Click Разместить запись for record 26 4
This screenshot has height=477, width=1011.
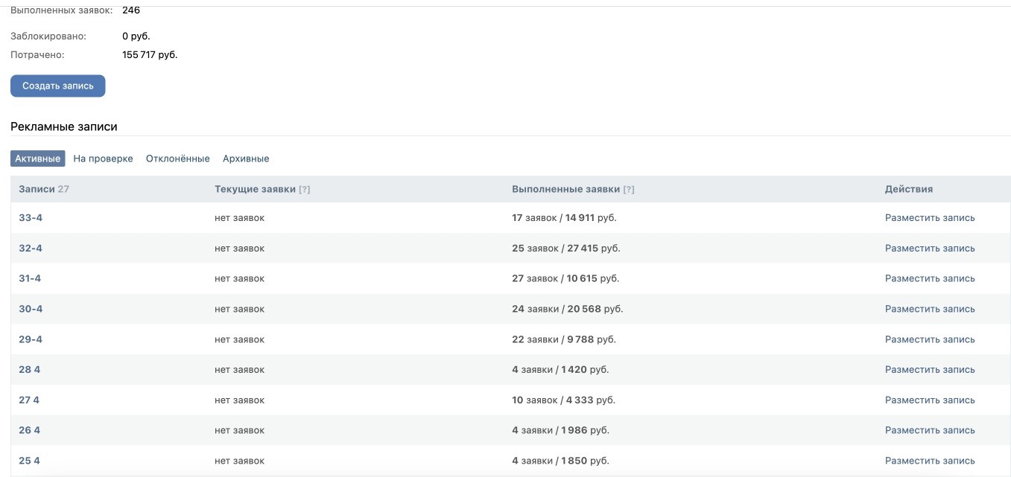click(x=930, y=430)
